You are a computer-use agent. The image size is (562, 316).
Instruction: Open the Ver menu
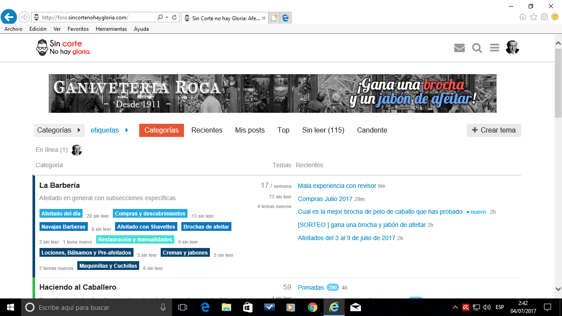[57, 29]
